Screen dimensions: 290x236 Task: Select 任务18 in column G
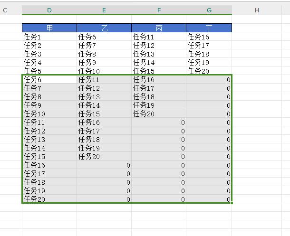(209, 54)
